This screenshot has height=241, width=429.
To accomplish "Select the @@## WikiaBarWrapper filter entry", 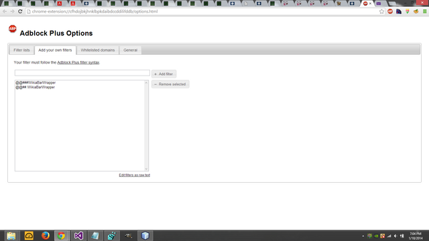I will click(x=35, y=87).
